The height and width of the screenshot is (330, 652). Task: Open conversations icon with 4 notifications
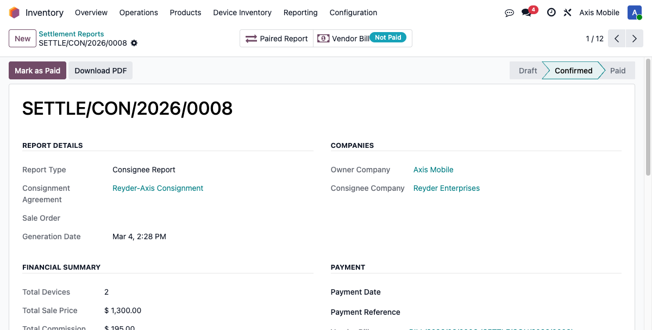coord(526,13)
